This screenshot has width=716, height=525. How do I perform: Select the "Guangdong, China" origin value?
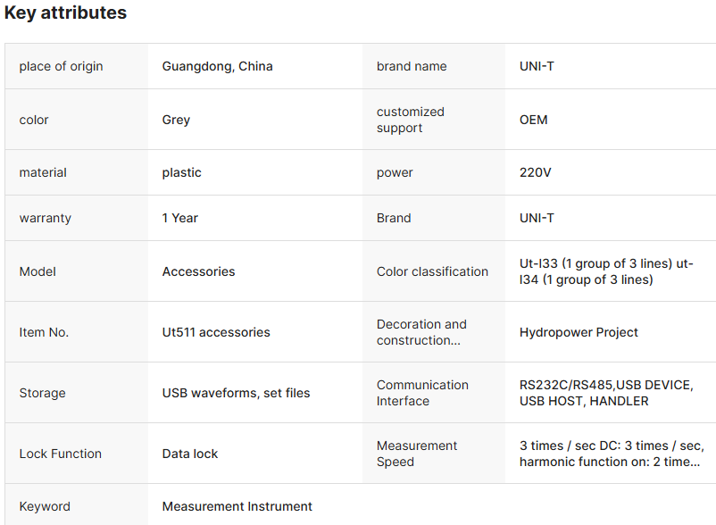[x=217, y=66]
